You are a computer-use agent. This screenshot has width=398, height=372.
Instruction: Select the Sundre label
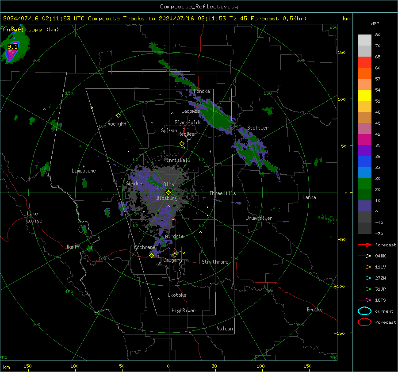coord(134,184)
